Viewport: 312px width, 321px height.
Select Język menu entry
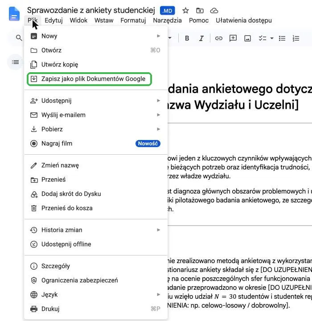96,295
